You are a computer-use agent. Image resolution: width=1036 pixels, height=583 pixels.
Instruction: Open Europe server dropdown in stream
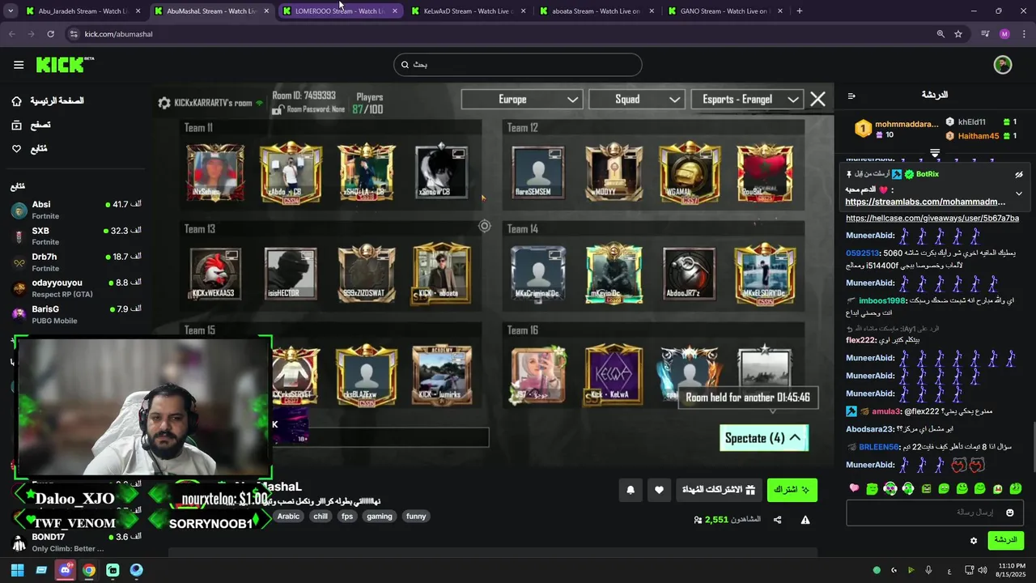[522, 100]
